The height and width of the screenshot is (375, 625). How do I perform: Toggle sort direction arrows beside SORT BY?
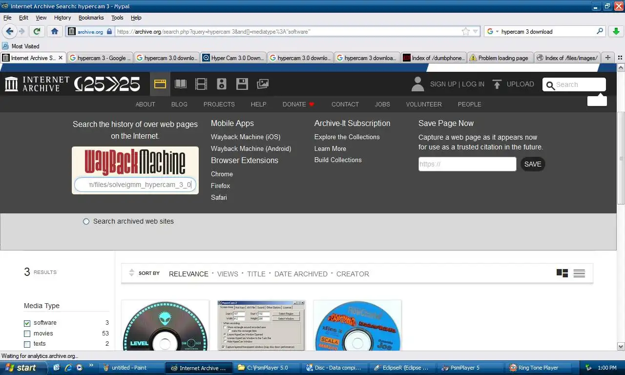click(x=131, y=273)
